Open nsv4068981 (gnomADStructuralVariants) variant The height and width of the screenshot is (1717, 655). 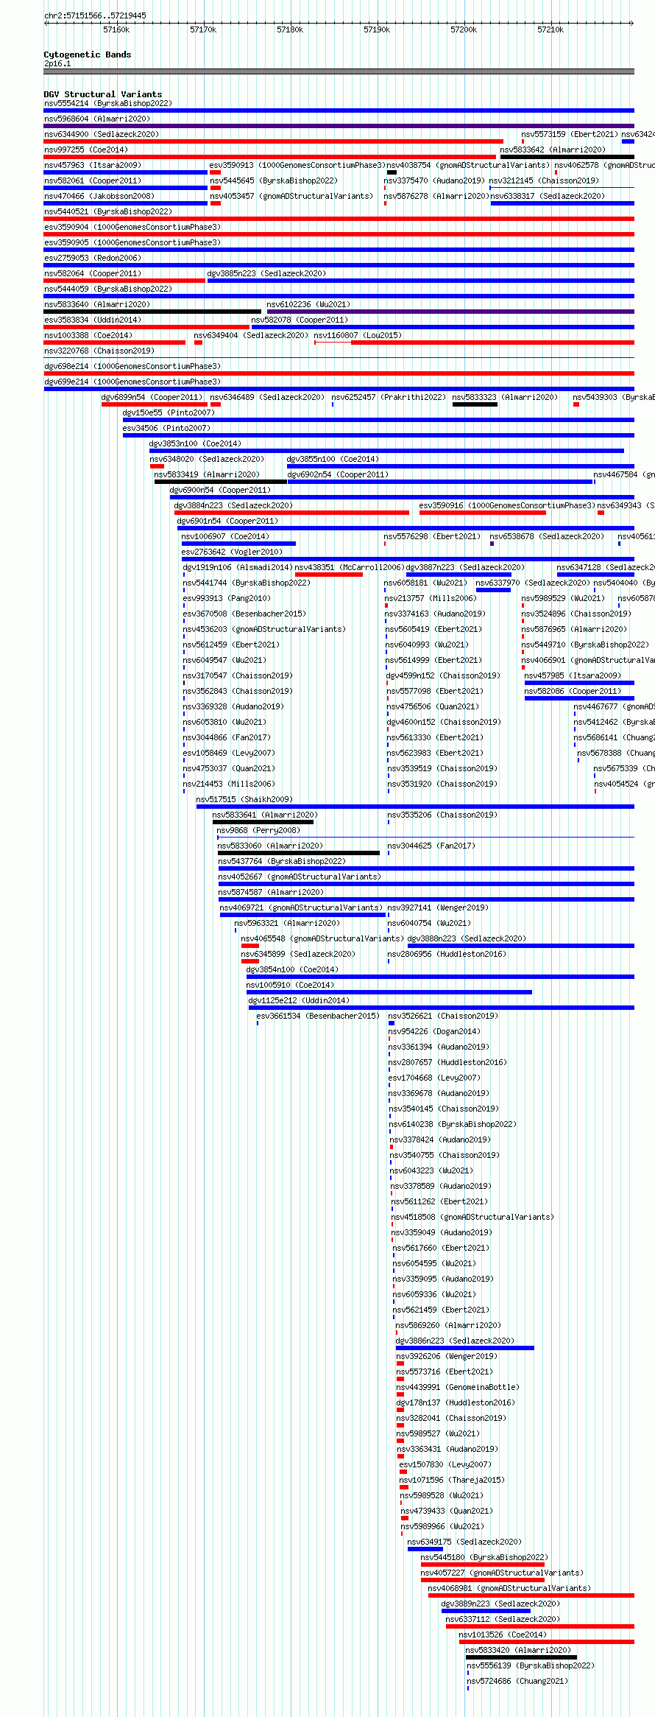[x=509, y=1588]
